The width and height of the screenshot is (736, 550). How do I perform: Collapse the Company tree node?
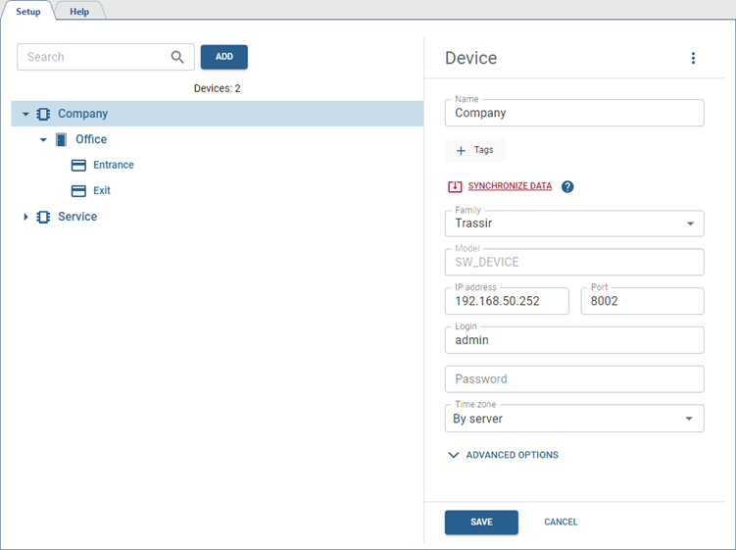(25, 115)
